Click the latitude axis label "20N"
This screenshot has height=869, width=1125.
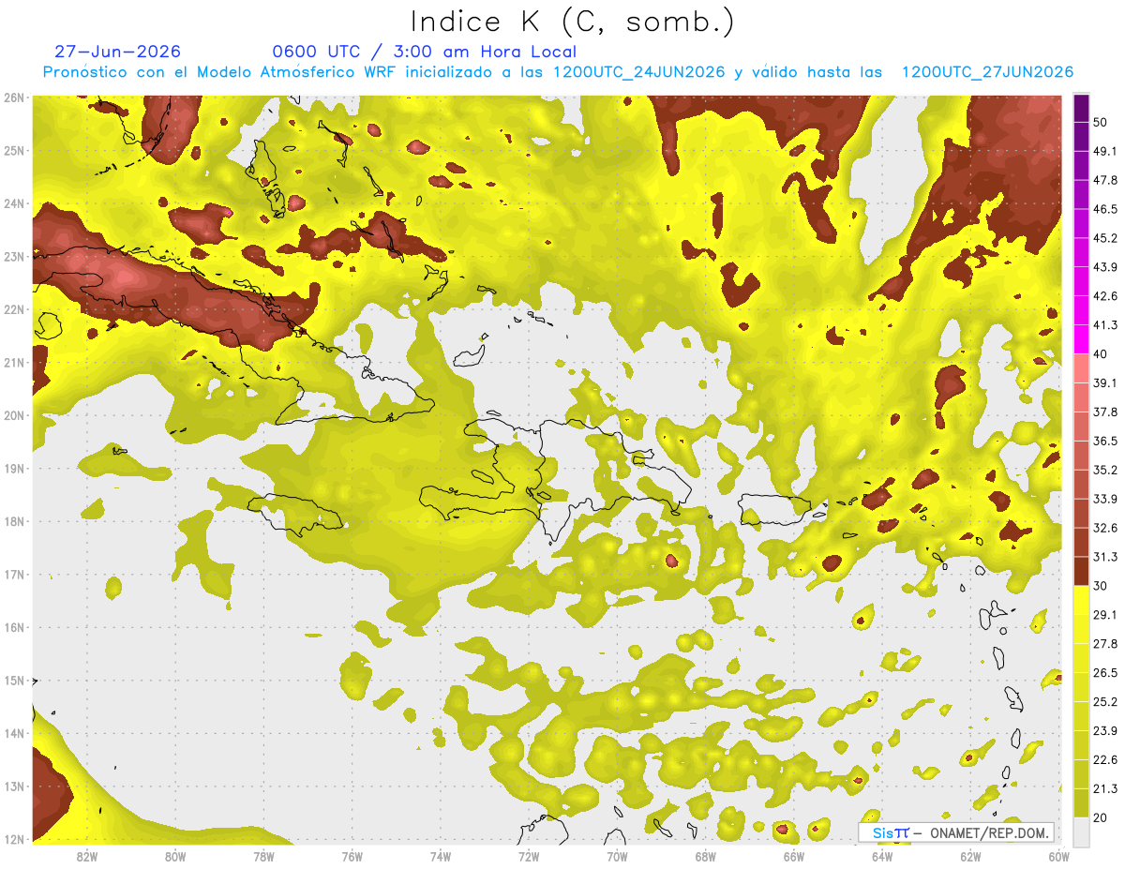(x=14, y=415)
